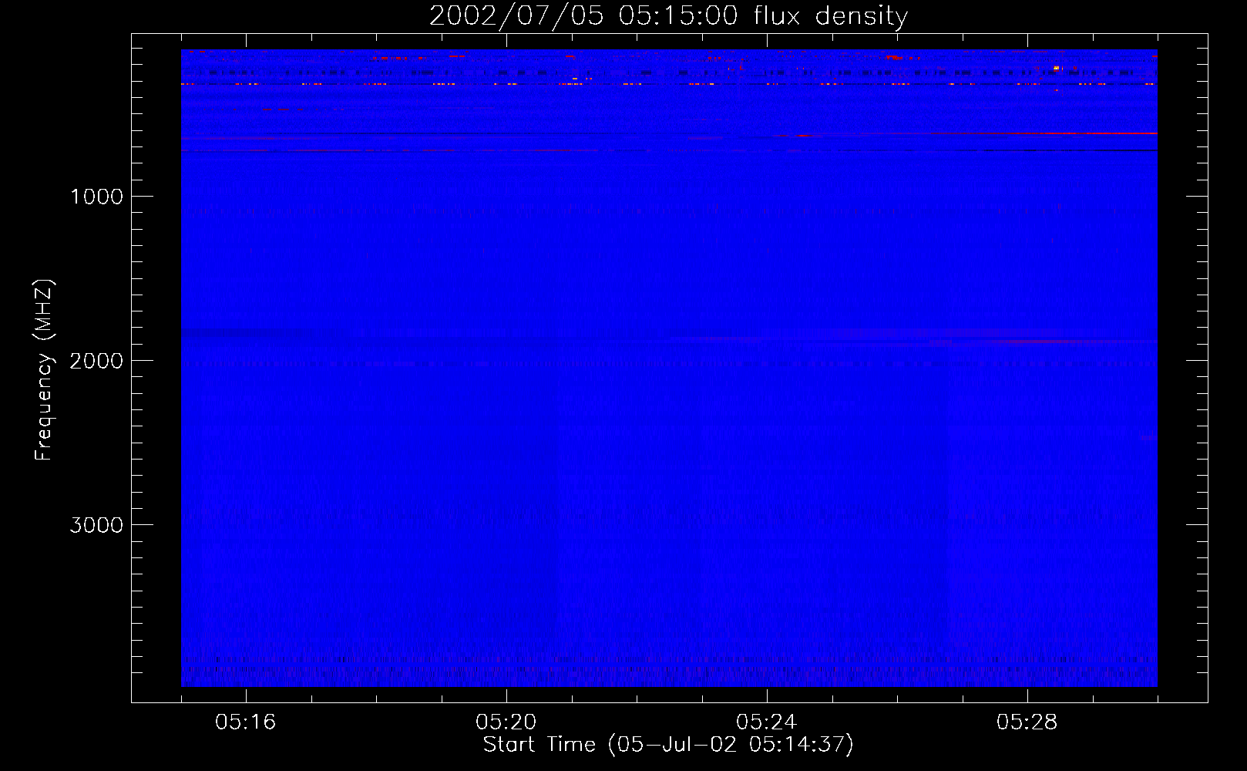Click the 'Frequency (MHZ)' axis label

point(45,370)
